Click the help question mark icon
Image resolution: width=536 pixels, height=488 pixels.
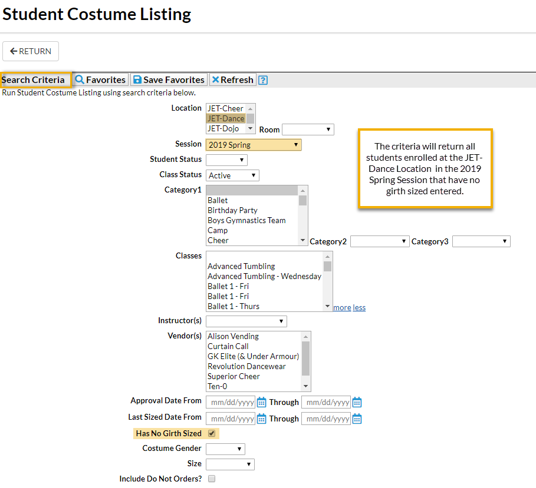[263, 80]
